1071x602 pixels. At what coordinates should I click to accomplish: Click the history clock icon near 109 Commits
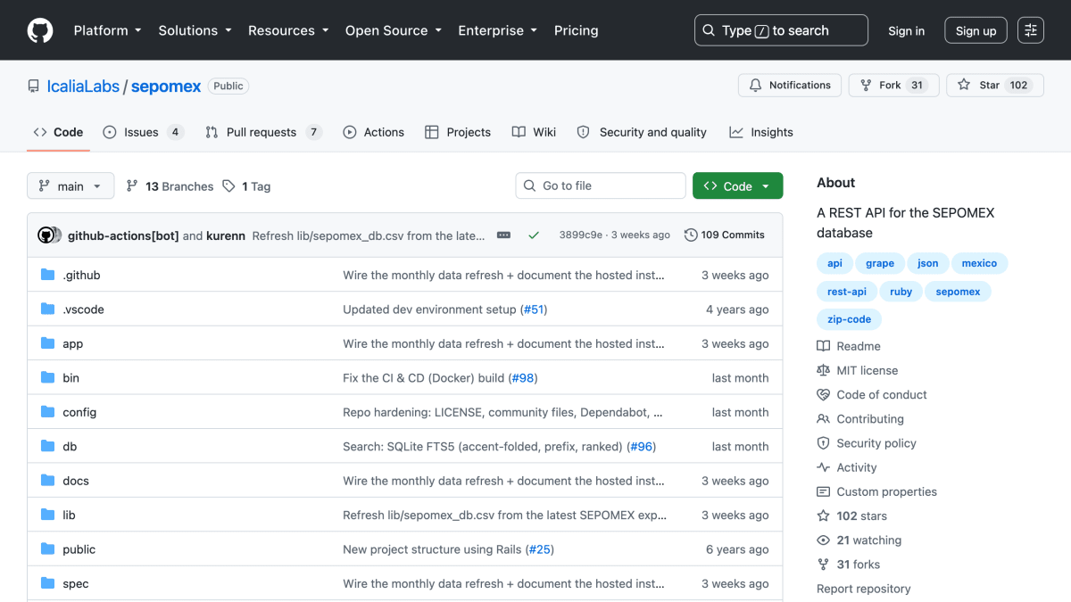[691, 235]
